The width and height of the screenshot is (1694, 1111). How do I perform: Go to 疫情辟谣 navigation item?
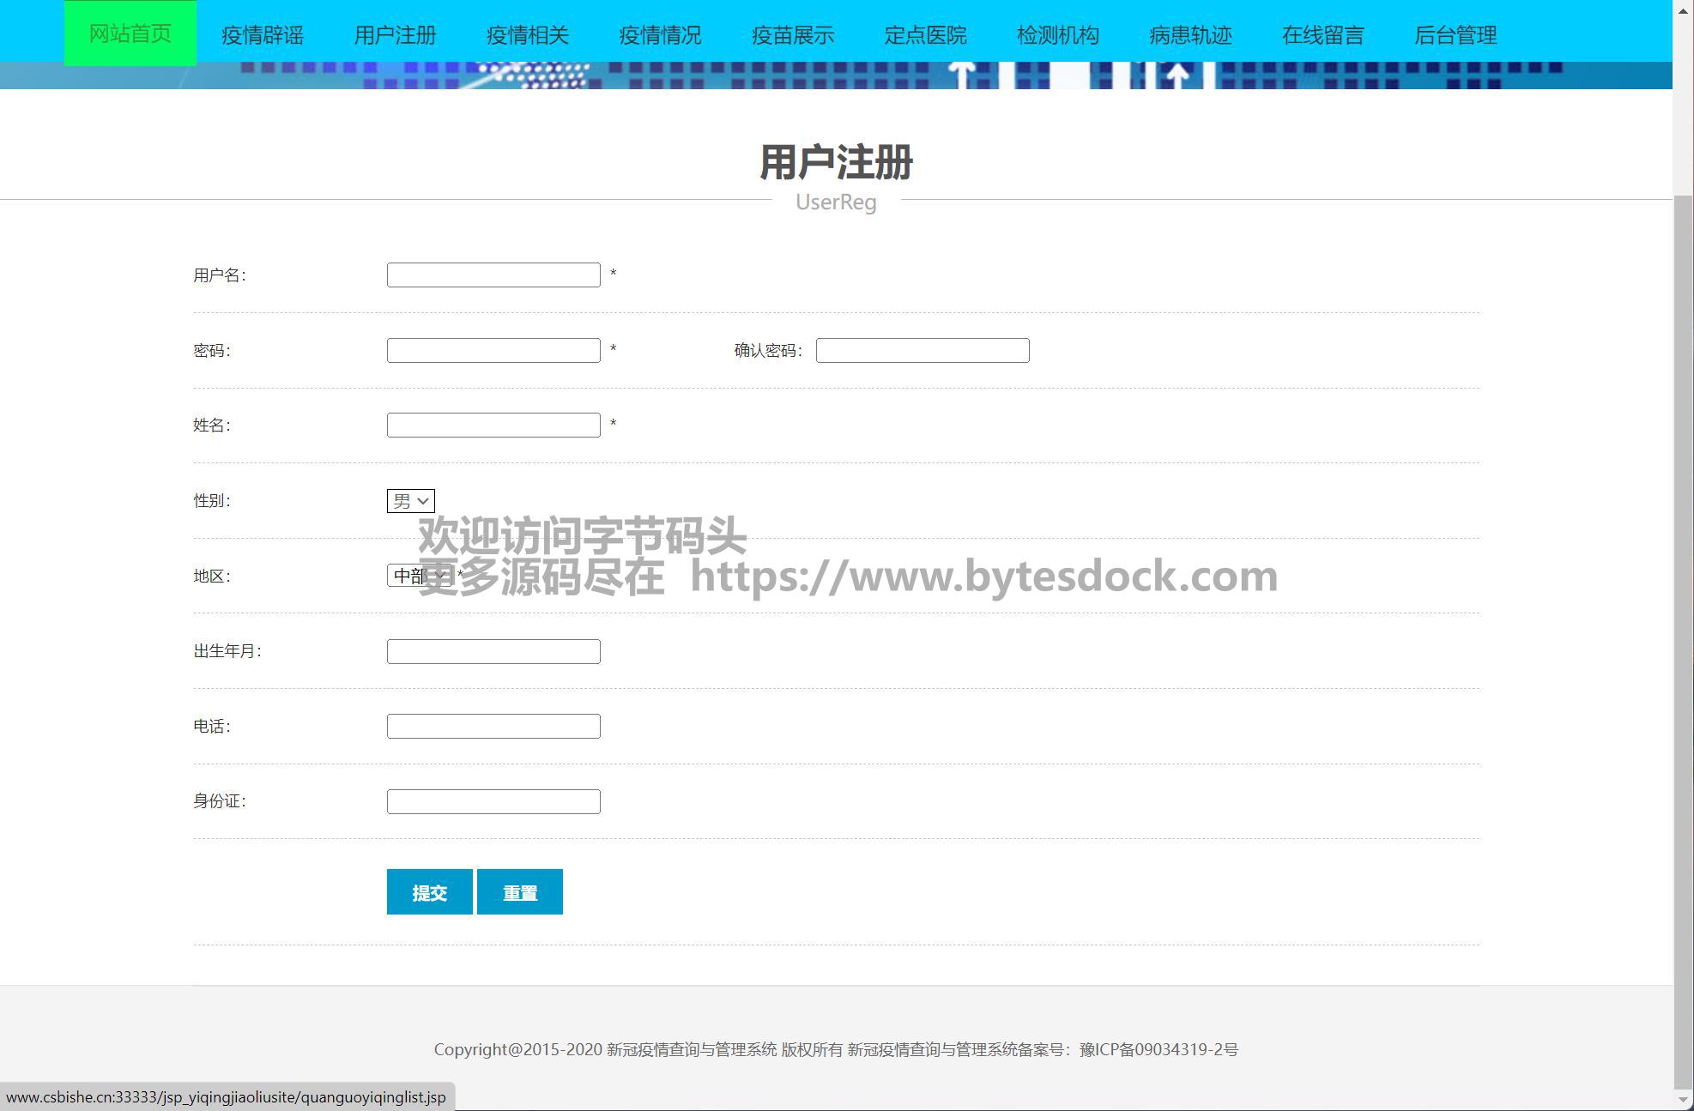(x=263, y=35)
